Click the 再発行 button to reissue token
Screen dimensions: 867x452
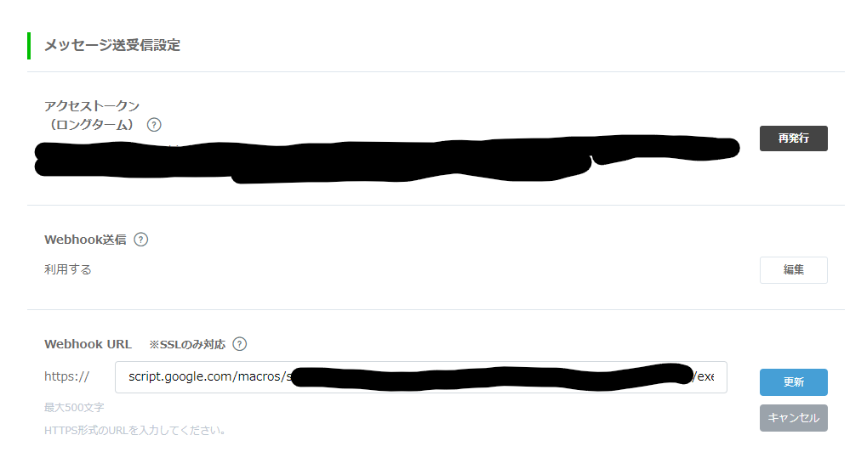click(794, 138)
